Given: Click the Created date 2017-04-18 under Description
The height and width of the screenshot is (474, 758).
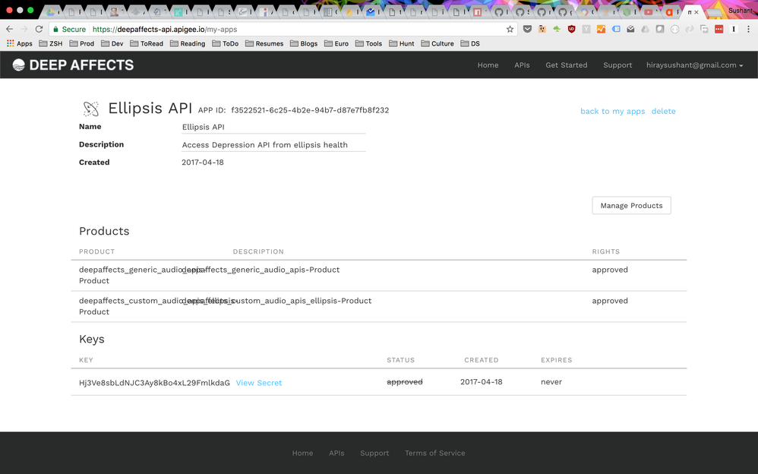Looking at the screenshot, I should point(203,163).
